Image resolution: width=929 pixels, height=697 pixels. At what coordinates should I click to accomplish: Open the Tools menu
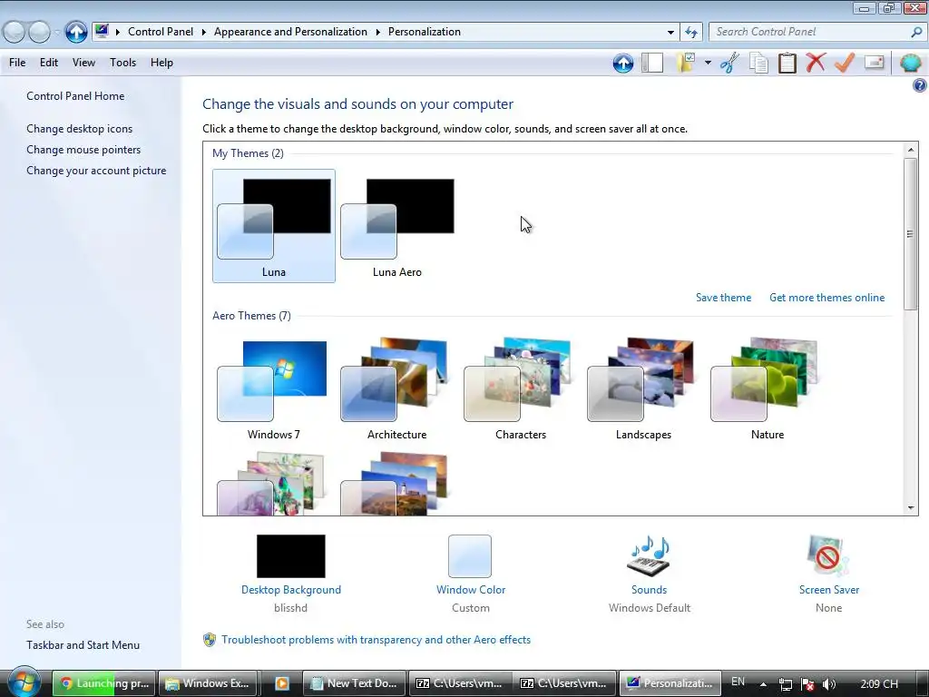[122, 63]
